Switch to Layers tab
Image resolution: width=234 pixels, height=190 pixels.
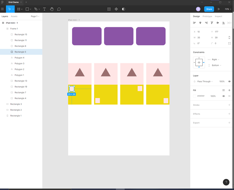pyautogui.click(x=5, y=16)
